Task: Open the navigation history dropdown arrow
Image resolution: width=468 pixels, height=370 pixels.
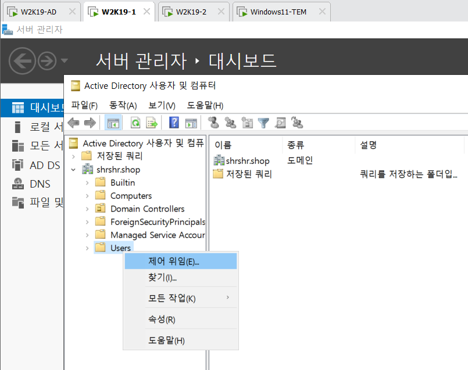Action: (65, 61)
